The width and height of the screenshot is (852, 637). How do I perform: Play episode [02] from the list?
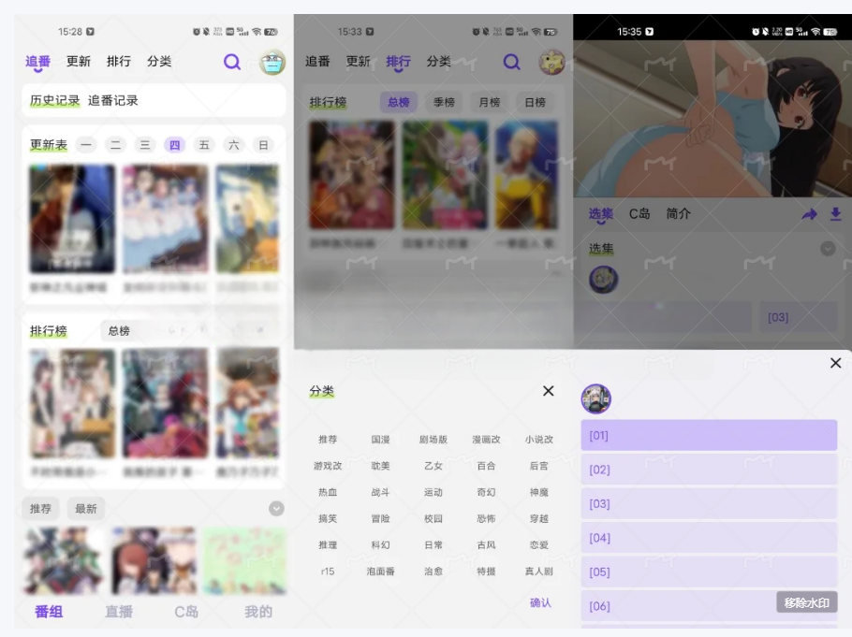709,470
